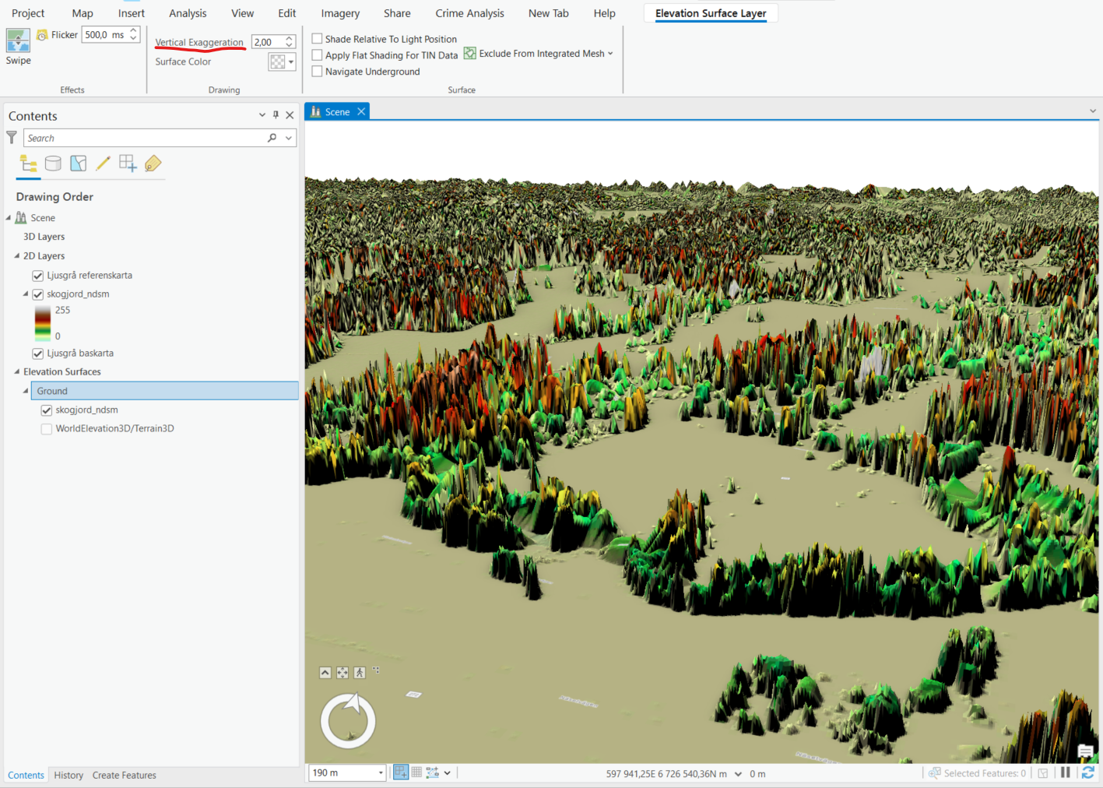
Task: Uncheck the Ljusgrå baskarta layer visibility
Action: click(x=37, y=353)
